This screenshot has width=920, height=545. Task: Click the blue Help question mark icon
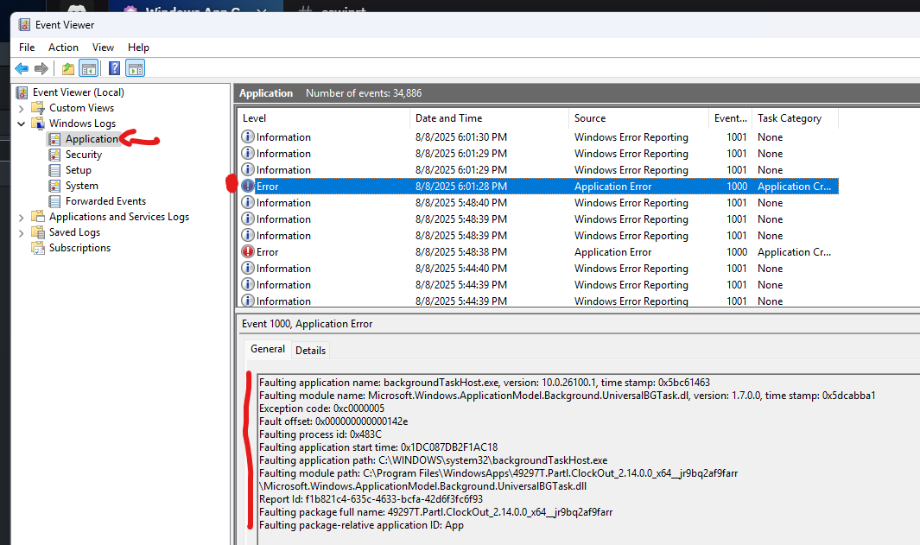(114, 68)
